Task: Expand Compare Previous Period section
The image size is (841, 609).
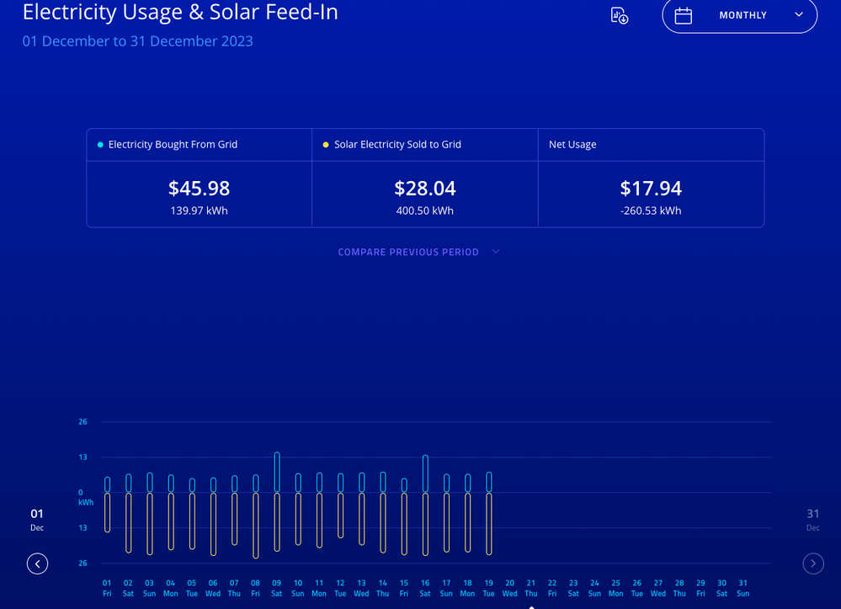Action: pos(408,252)
